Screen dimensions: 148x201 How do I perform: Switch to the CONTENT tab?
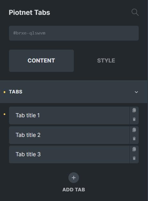41,61
